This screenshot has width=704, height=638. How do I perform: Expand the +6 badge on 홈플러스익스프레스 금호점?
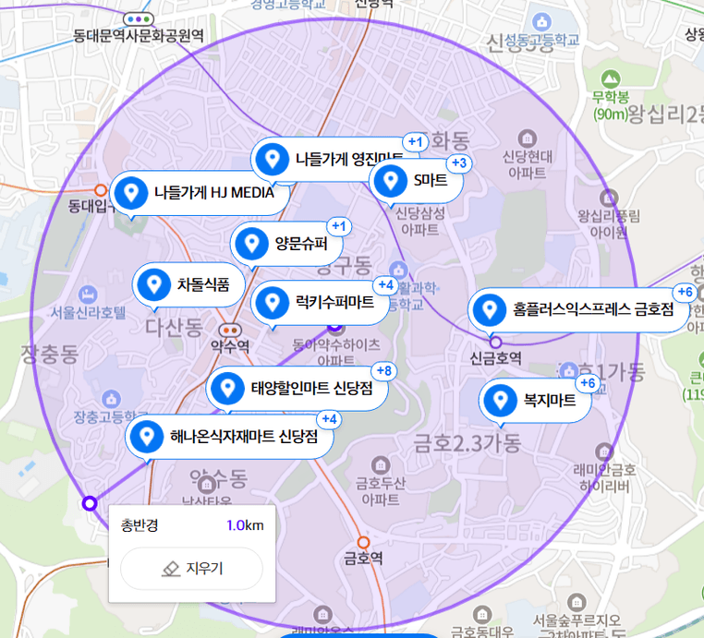click(686, 292)
